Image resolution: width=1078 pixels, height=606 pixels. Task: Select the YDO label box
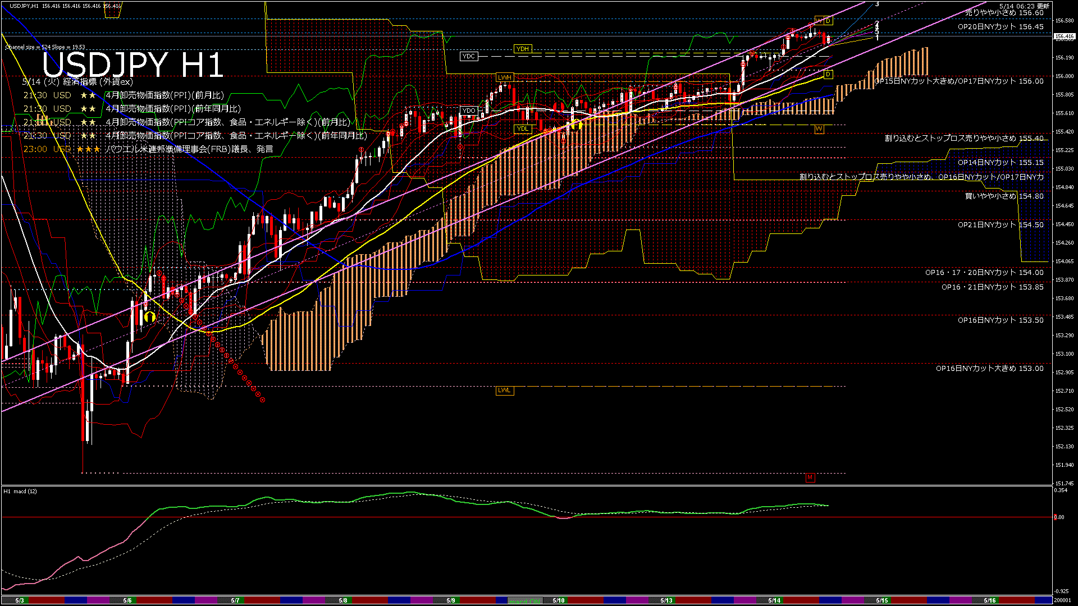468,111
